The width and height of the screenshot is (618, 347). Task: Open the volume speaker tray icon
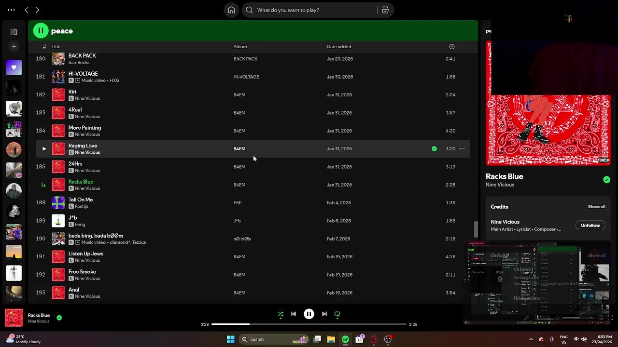(584, 339)
